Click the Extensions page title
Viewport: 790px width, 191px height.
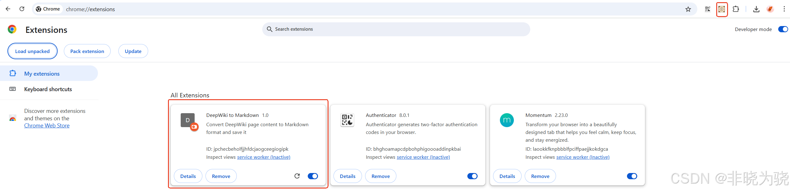46,30
